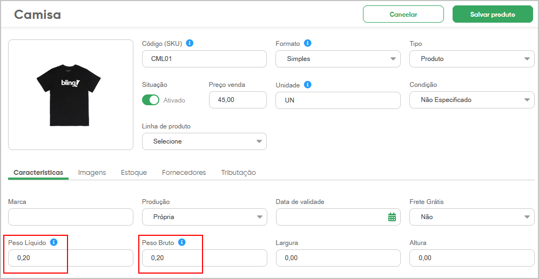
Task: Click info icon next to Código (SKU)
Action: 190,43
